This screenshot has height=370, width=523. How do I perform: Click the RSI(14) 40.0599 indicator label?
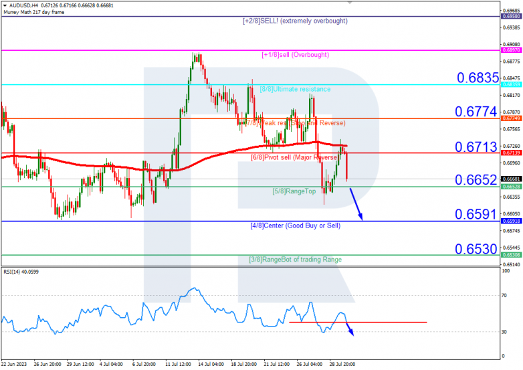click(21, 272)
